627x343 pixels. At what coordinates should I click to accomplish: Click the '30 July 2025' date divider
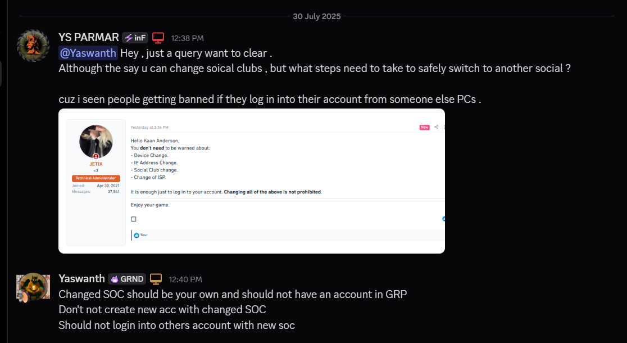316,16
